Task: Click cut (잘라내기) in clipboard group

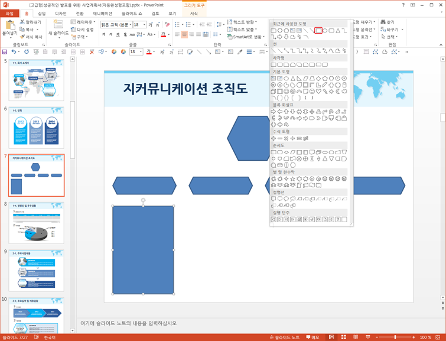Action: (x=31, y=22)
